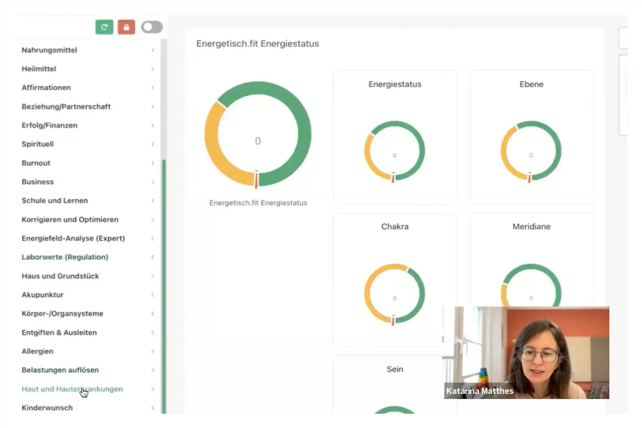Toggle the gray switch beside lock button
This screenshot has width=642, height=428.
(x=152, y=27)
